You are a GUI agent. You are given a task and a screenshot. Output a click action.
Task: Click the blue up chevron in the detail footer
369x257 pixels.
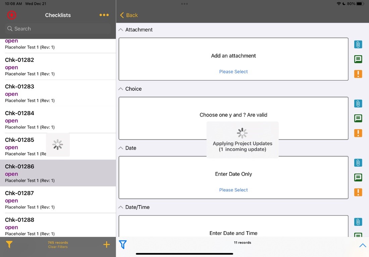click(x=363, y=245)
